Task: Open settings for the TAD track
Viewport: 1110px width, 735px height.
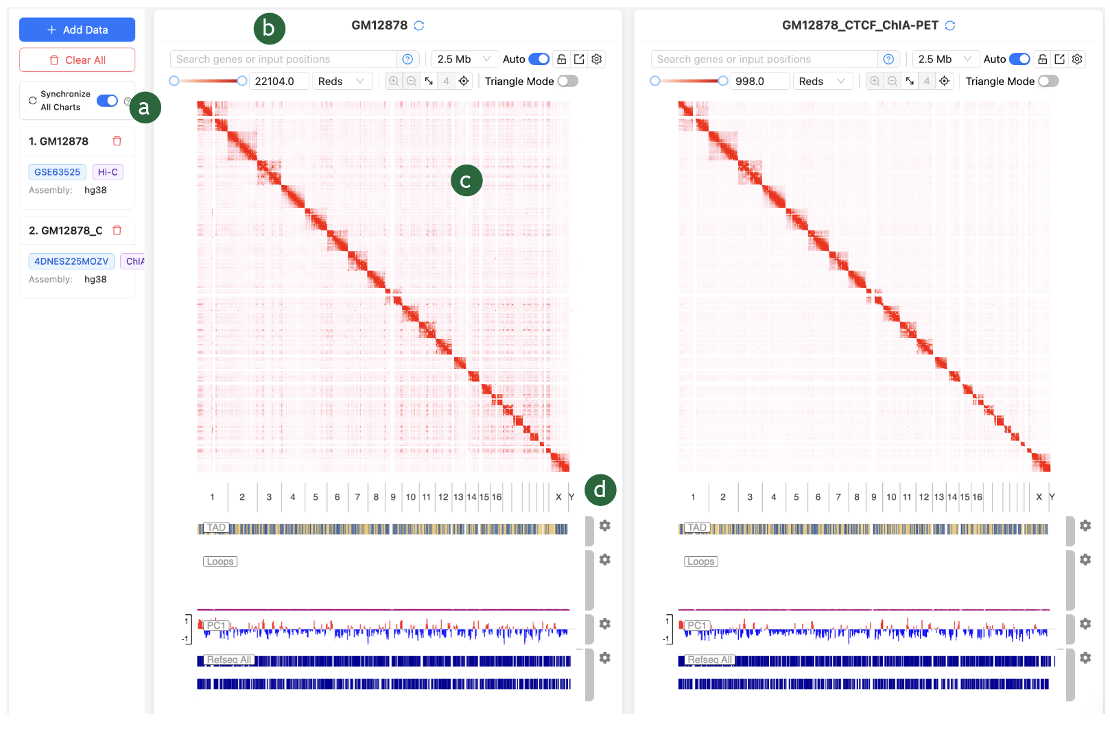Action: pos(604,525)
